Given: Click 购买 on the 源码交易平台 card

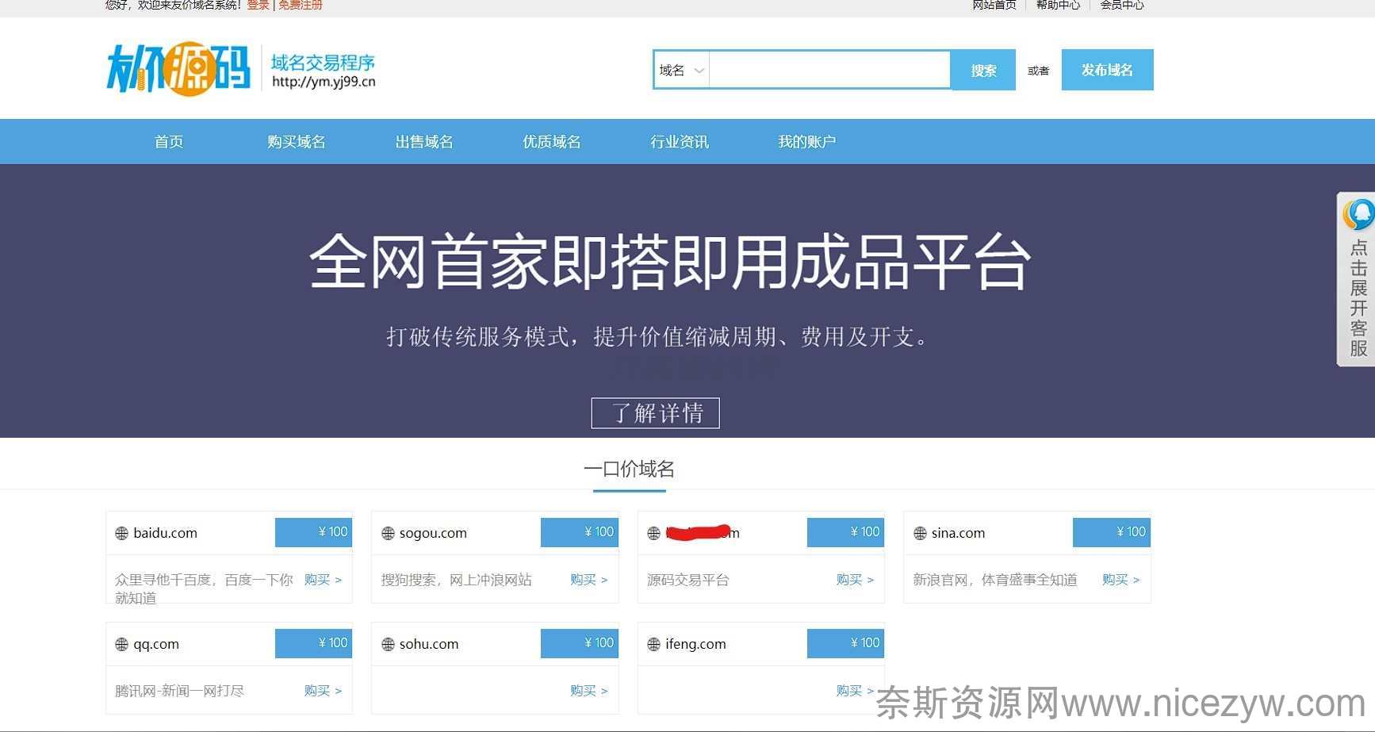Looking at the screenshot, I should pyautogui.click(x=855, y=580).
